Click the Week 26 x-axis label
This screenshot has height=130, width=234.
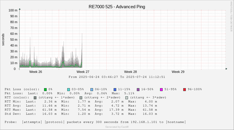pyautogui.click(x=36, y=72)
